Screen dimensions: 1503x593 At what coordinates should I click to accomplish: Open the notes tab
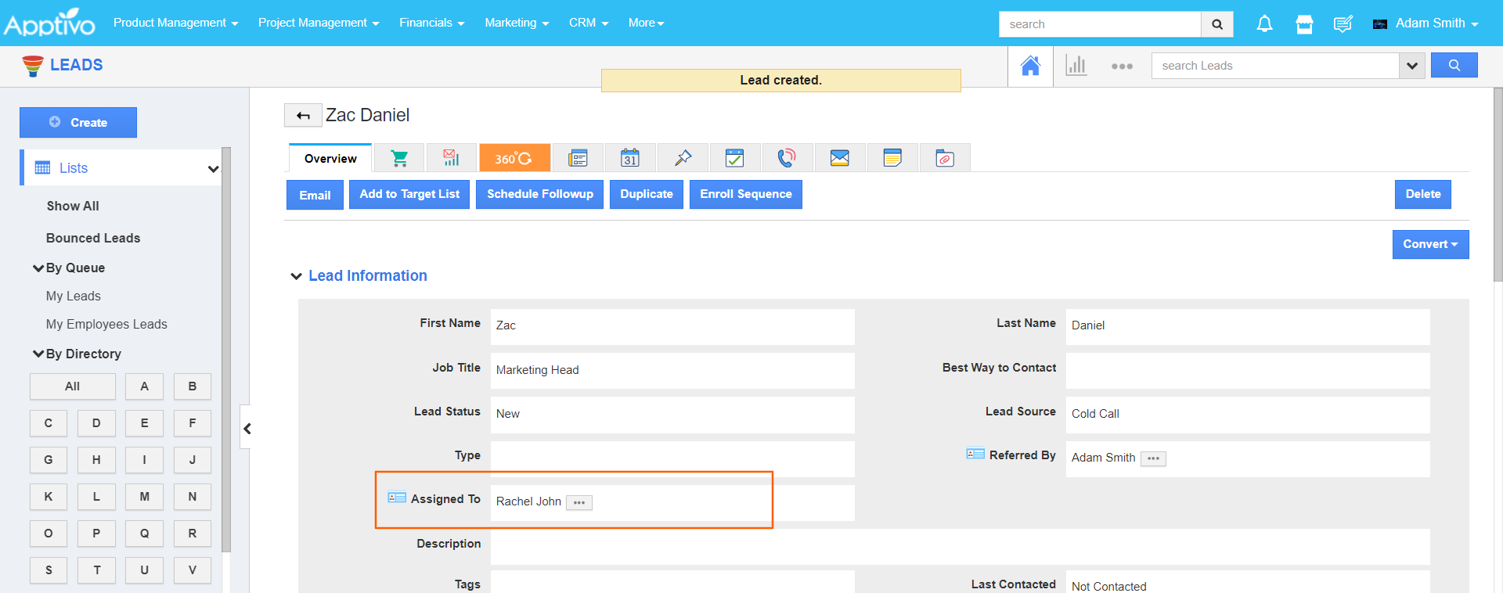click(892, 158)
